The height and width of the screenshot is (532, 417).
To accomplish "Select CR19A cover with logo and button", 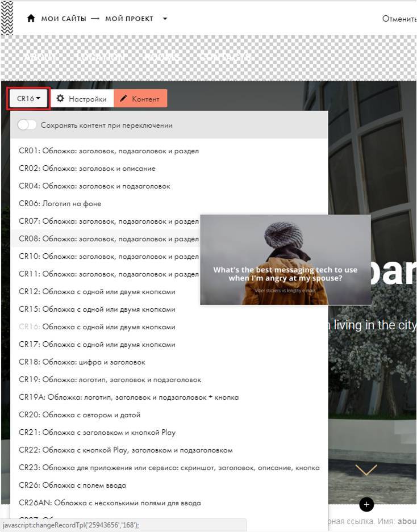I will click(x=128, y=397).
